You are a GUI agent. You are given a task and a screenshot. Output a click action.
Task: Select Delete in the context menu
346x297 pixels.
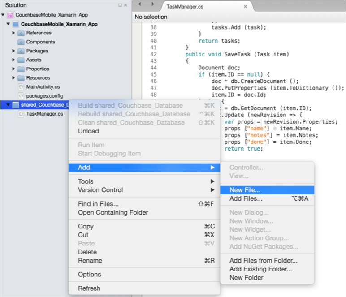[144, 252]
